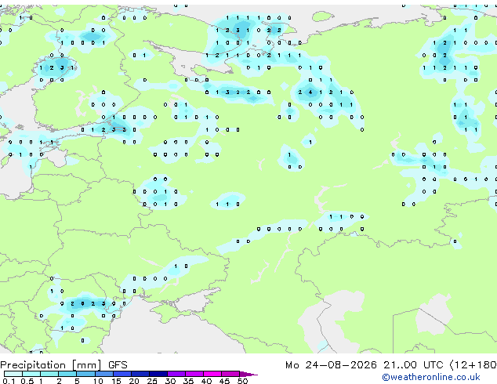Viewport: 497px width, 384px height.
Task: Click the legend tick label '50'
Action: pos(243,381)
